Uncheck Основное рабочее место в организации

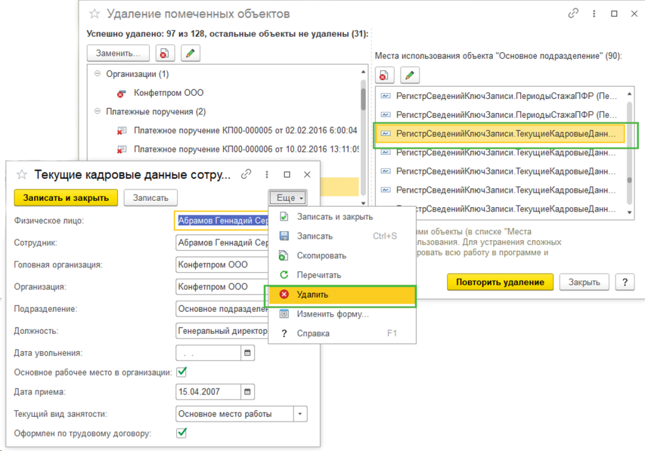tap(182, 372)
